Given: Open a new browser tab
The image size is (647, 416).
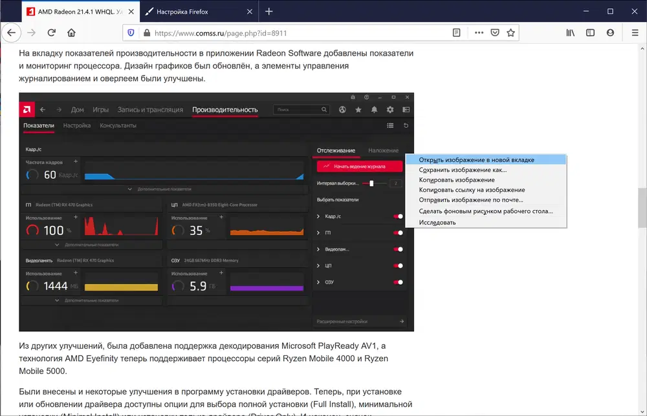Looking at the screenshot, I should pyautogui.click(x=269, y=12).
